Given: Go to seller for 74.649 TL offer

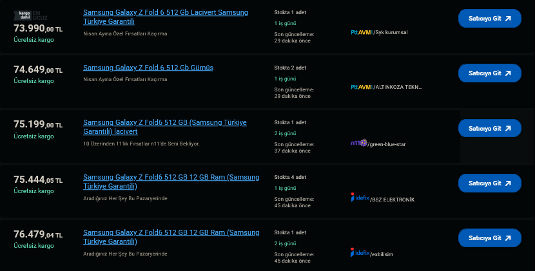Looking at the screenshot, I should pos(489,73).
